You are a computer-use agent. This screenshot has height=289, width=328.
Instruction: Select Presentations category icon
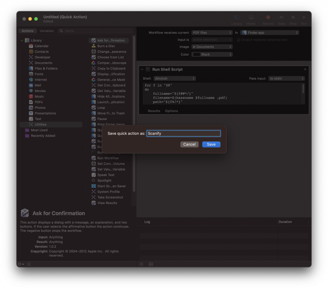point(31,113)
